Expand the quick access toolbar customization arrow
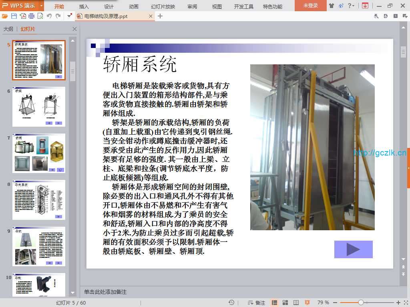This screenshot has width=410, height=307. pyautogui.click(x=69, y=16)
